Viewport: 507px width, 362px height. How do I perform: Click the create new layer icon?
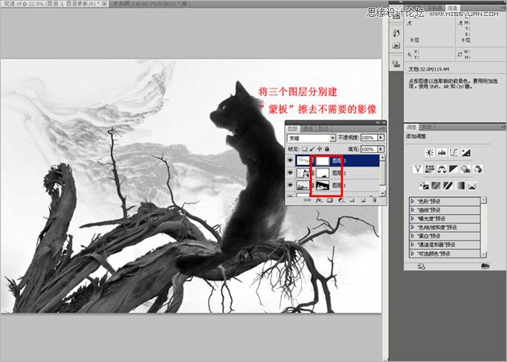(363, 200)
